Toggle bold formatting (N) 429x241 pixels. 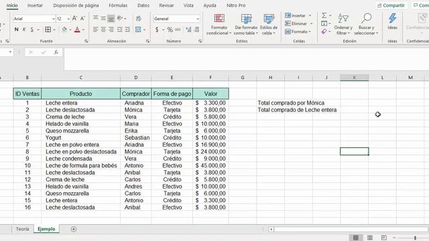tap(16, 29)
